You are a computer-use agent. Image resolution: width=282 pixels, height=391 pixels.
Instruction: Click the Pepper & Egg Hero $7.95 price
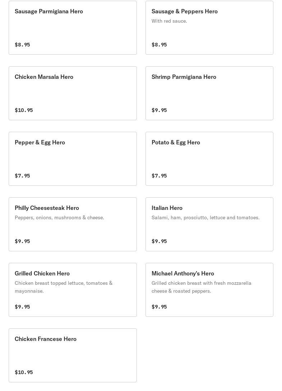[x=22, y=176]
